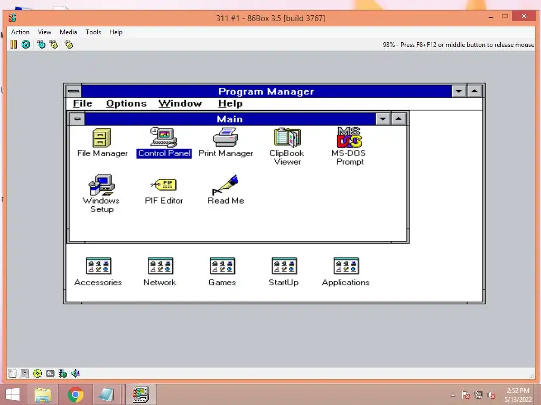Click the fifth 86Box toolbar icon after separator
The height and width of the screenshot is (405, 541).
pos(69,44)
